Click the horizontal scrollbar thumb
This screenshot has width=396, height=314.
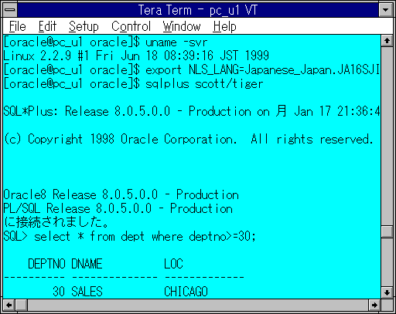pos(22,306)
